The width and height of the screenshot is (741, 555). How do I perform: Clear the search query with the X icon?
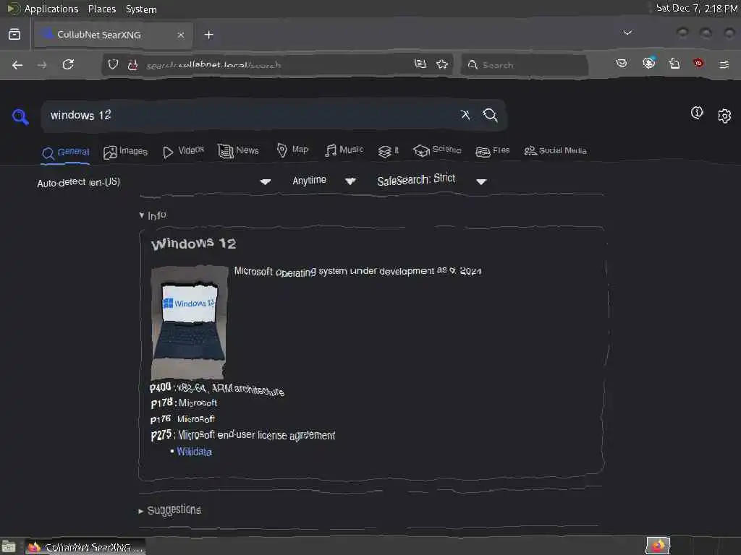point(465,115)
